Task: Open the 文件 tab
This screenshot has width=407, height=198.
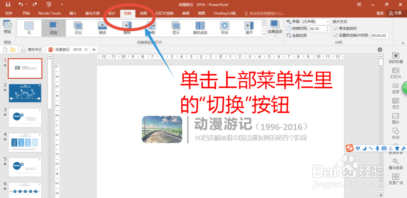Action: pyautogui.click(x=9, y=13)
